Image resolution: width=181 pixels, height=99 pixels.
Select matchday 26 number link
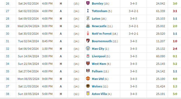coord(8,3)
